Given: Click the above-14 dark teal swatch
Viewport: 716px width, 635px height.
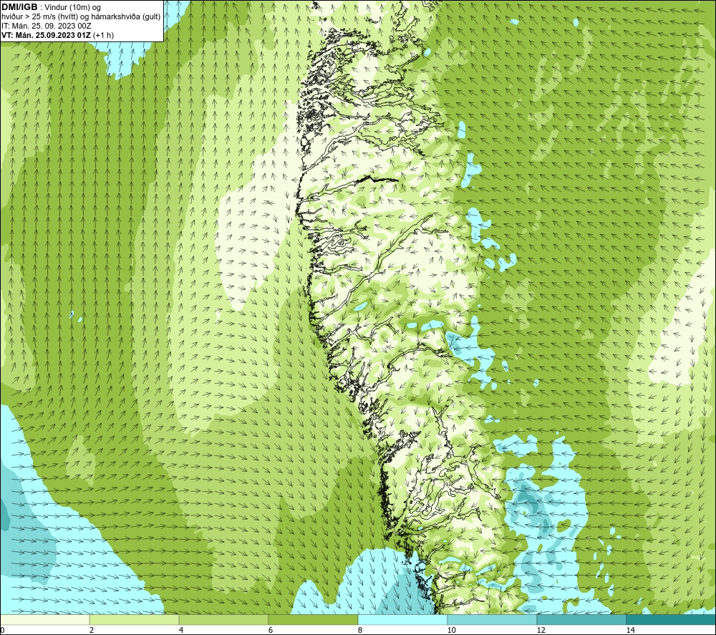Looking at the screenshot, I should (x=672, y=619).
